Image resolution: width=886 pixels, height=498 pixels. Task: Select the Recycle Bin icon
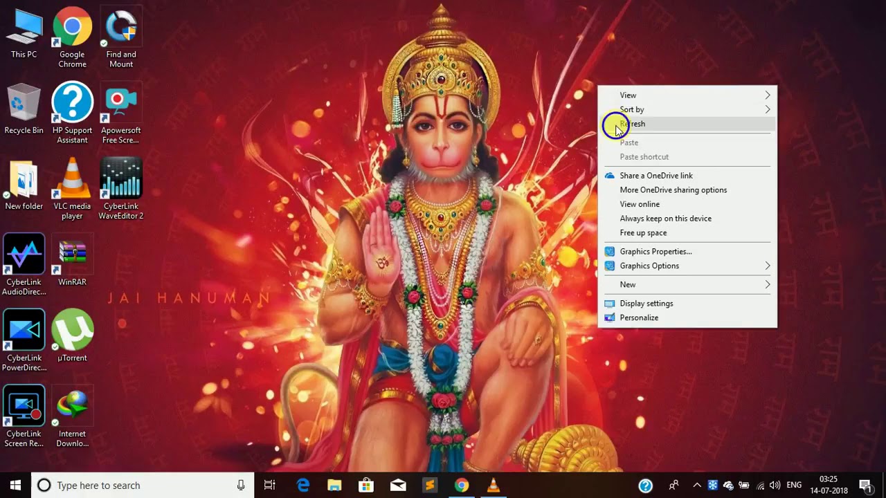24,109
